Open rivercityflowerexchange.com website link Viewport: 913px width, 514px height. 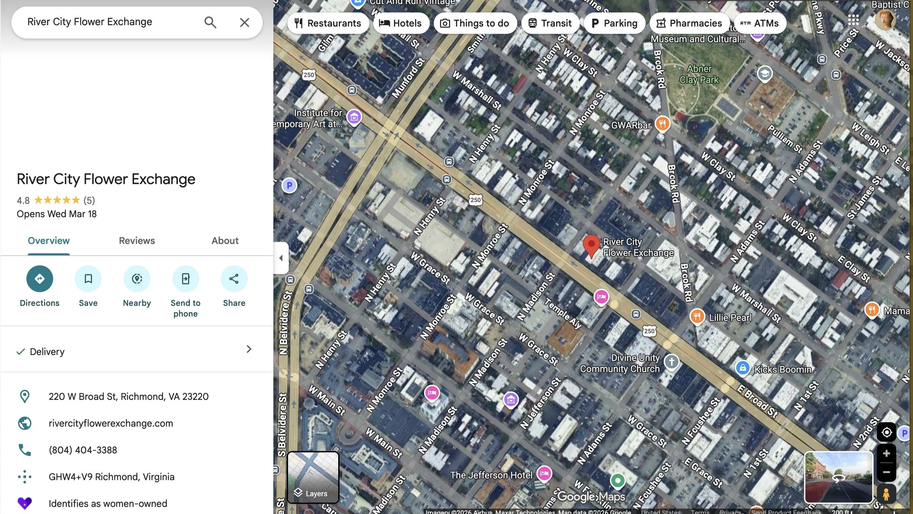(111, 423)
